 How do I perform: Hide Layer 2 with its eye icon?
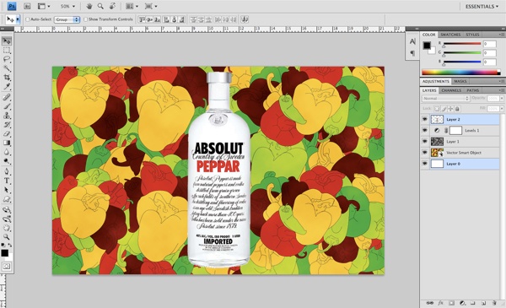(x=425, y=120)
